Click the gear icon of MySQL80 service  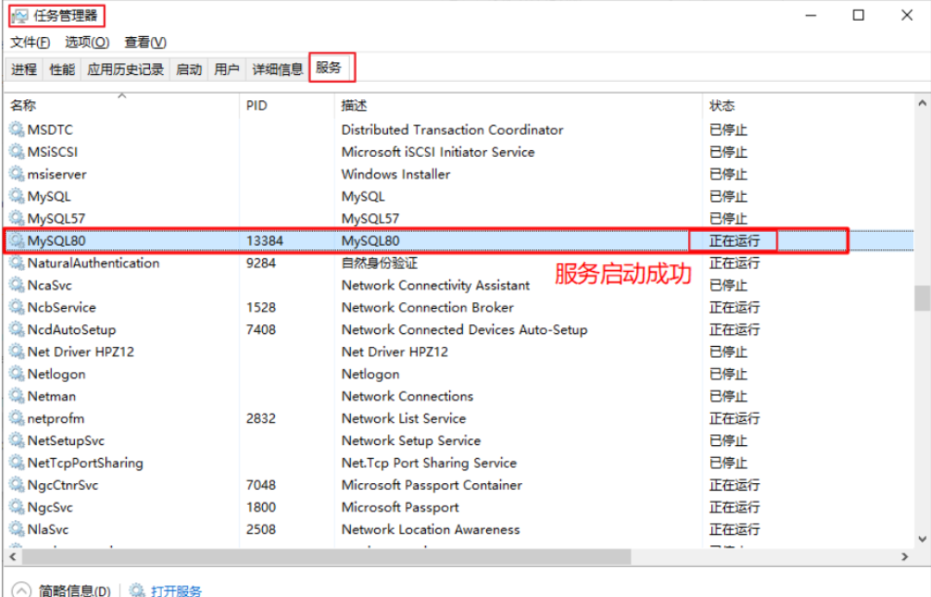[x=16, y=241]
